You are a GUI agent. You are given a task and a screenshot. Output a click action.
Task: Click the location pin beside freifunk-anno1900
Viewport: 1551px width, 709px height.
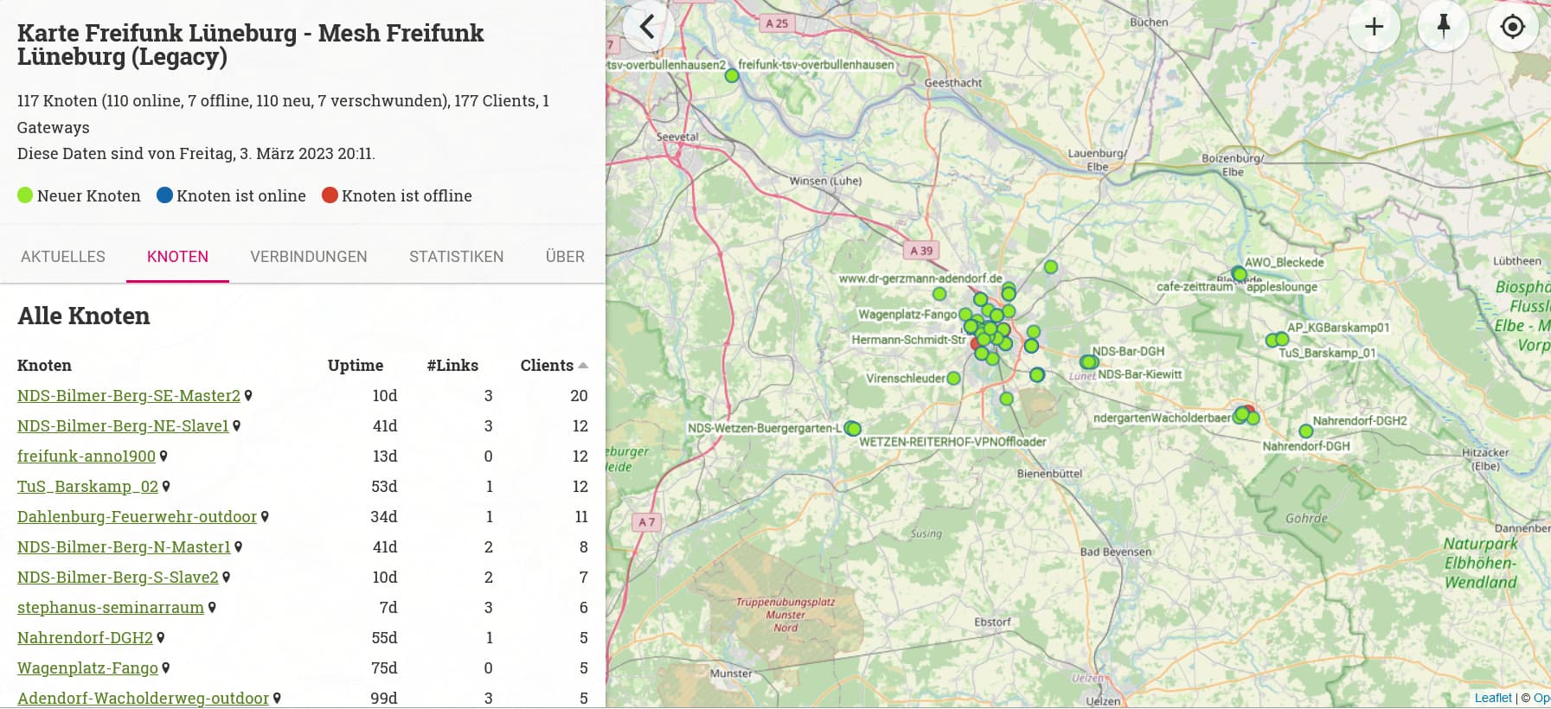tap(163, 456)
